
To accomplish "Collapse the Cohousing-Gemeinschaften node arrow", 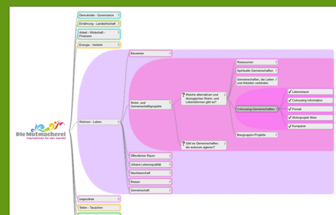I will click(277, 109).
